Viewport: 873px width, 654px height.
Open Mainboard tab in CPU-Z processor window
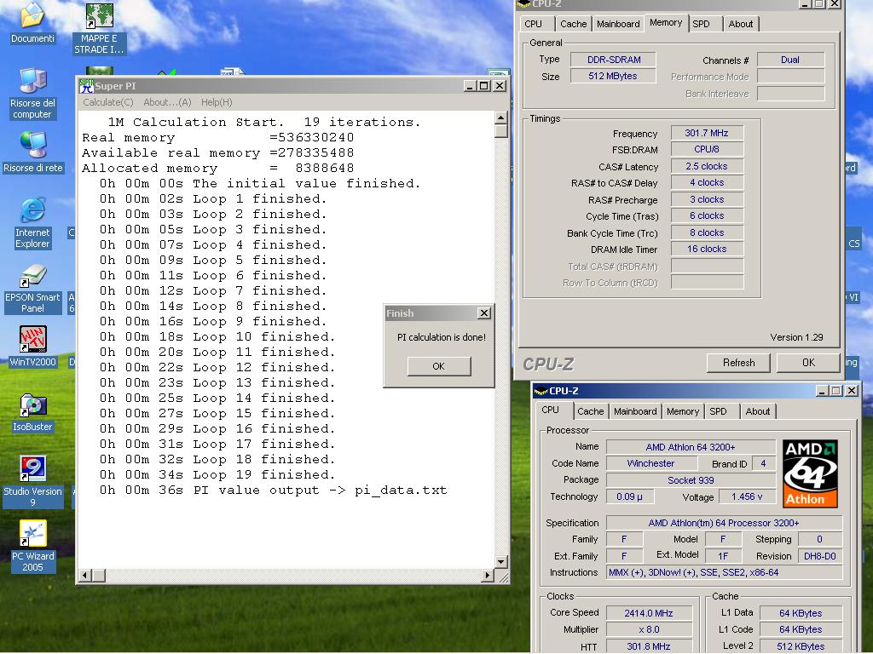[635, 411]
